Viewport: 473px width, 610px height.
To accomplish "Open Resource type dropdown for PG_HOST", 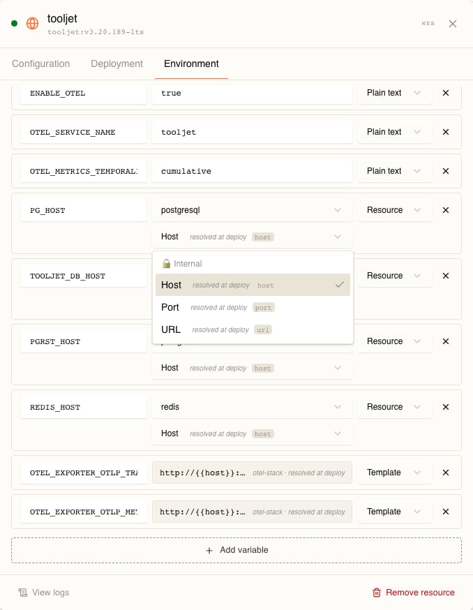I will tap(394, 210).
